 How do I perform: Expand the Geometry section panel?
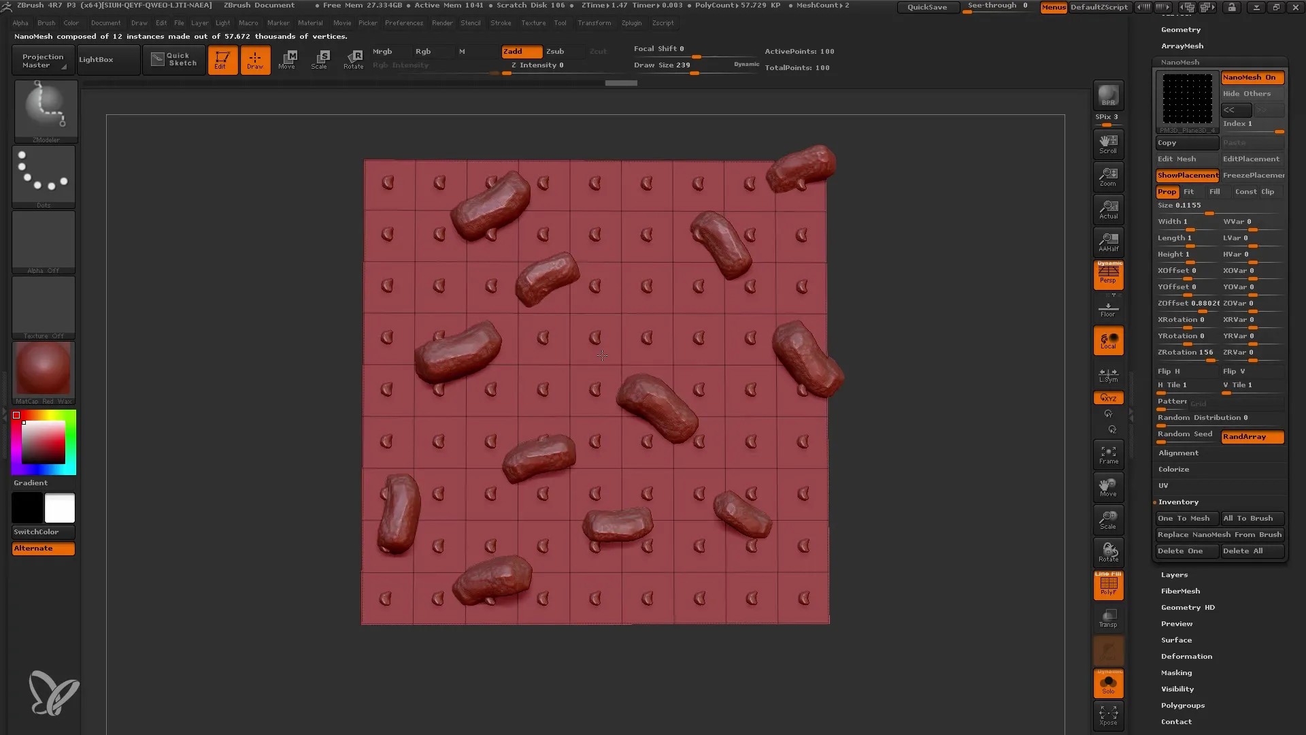(x=1180, y=30)
